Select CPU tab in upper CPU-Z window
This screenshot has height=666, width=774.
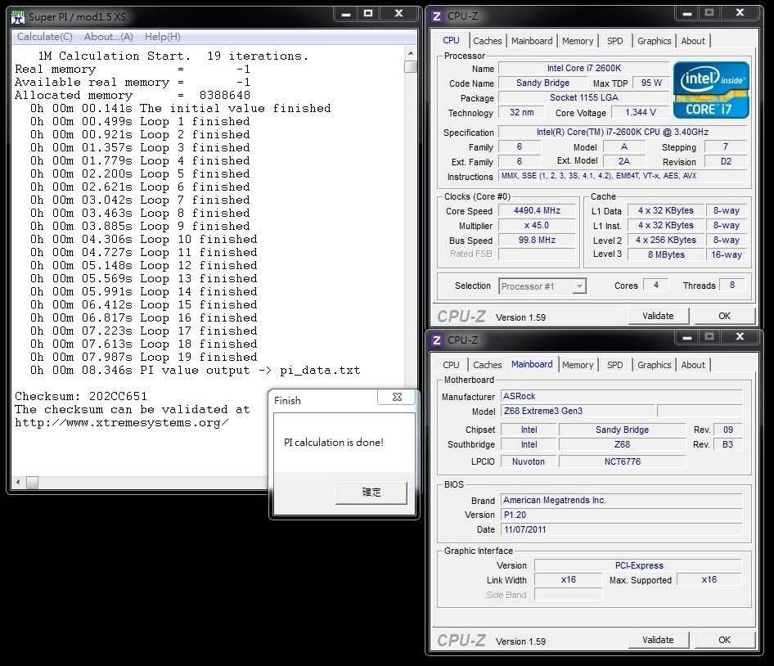click(x=451, y=40)
